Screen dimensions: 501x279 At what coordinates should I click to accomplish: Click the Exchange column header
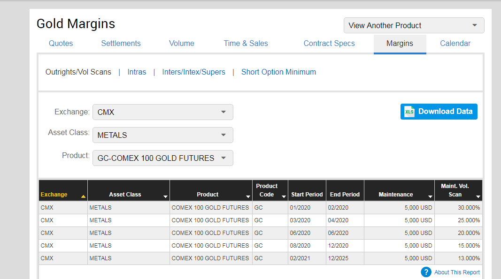[63, 190]
